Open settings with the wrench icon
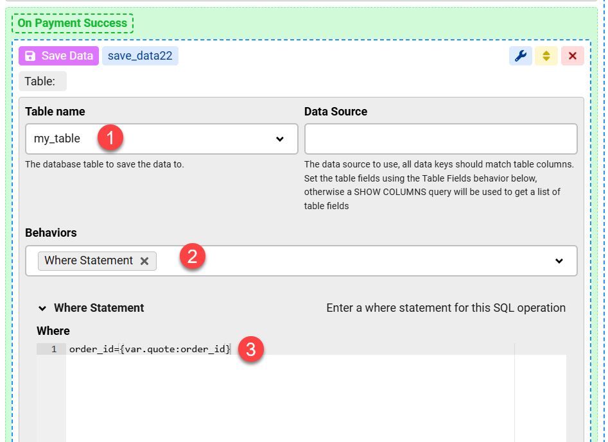Image resolution: width=608 pixels, height=442 pixels. [521, 56]
